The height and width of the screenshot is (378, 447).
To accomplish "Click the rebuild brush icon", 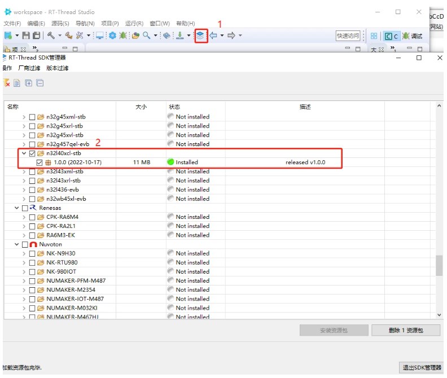I will pos(69,36).
